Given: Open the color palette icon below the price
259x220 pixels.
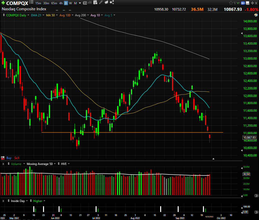Looking at the screenshot, I should 256,15.
